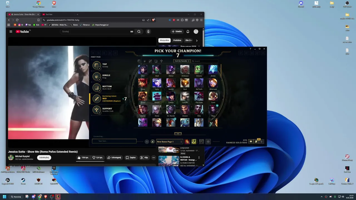Screen dimensions: 356x200
Task: Toggle League voice microphone icon
Action: [x=261, y=142]
